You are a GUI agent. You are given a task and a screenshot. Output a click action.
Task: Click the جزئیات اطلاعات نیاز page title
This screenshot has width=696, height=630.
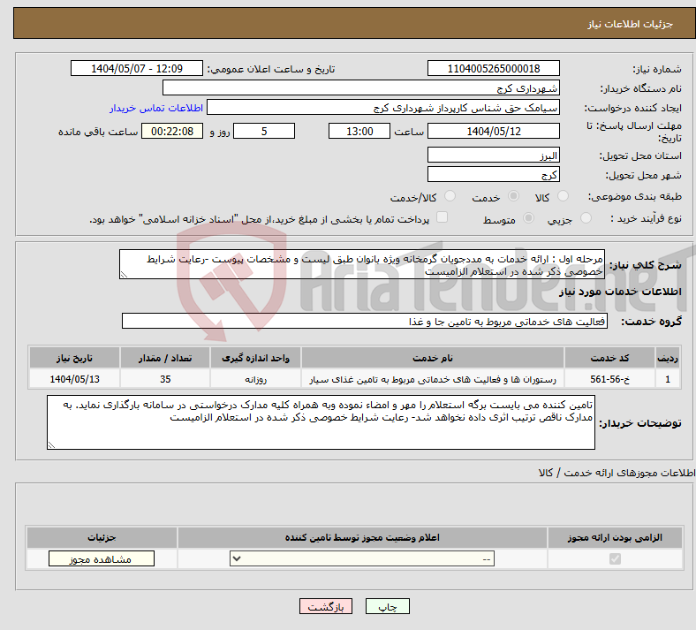(x=631, y=24)
